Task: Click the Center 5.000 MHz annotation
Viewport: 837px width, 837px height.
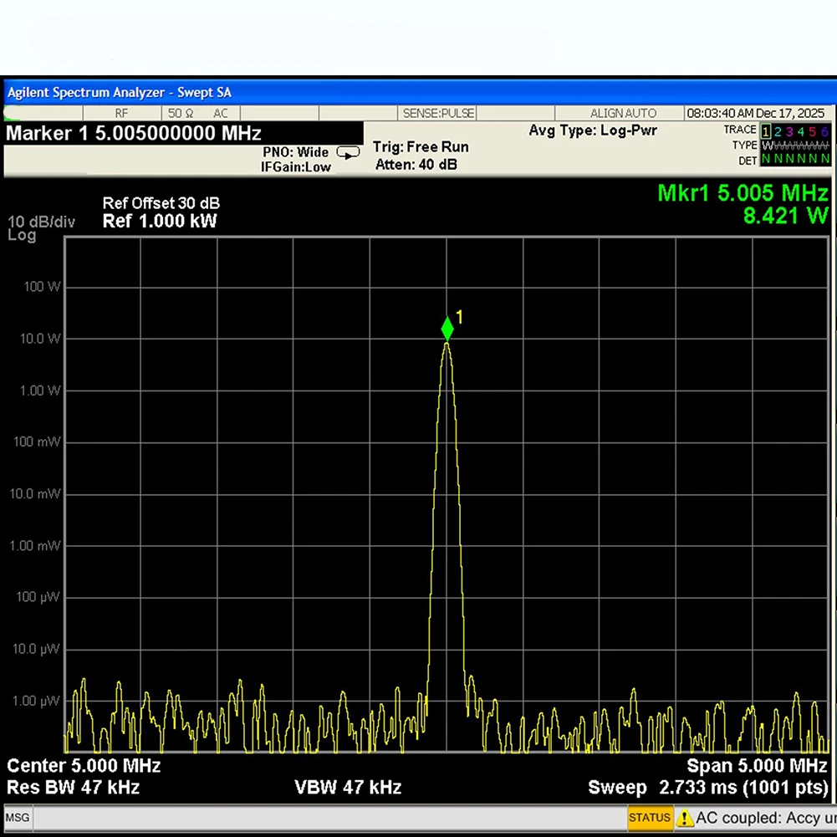Action: [84, 766]
